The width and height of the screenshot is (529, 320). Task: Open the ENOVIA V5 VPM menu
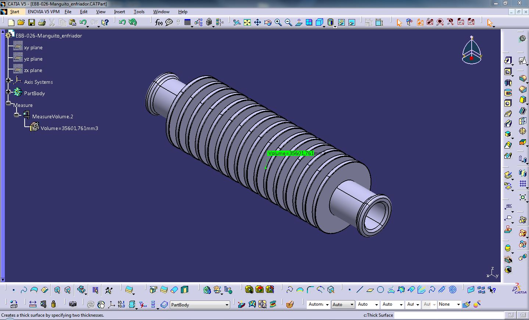click(44, 12)
